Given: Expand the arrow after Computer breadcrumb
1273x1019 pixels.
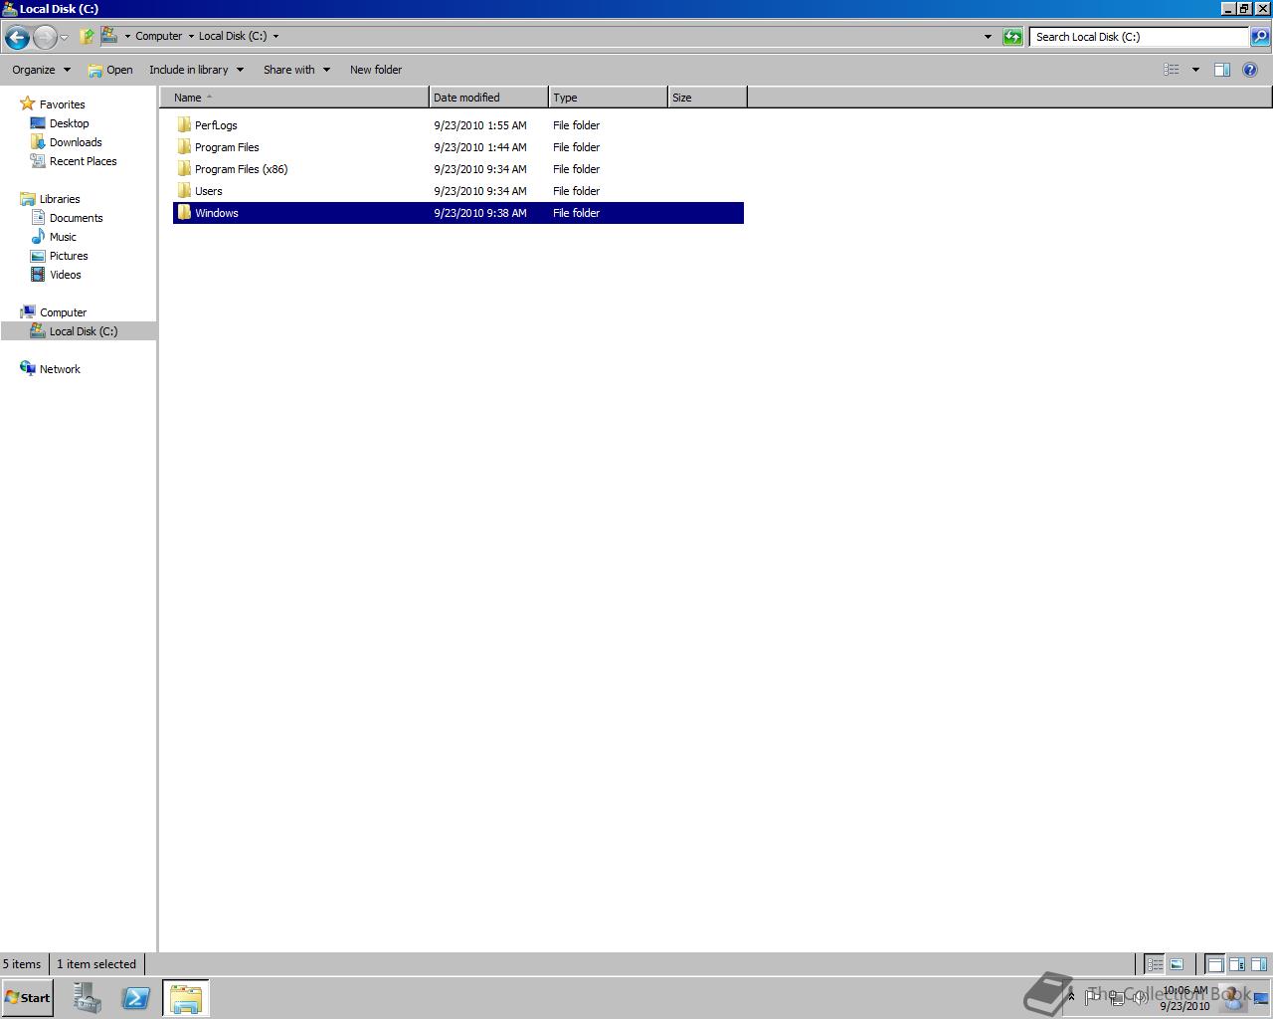Looking at the screenshot, I should point(191,37).
